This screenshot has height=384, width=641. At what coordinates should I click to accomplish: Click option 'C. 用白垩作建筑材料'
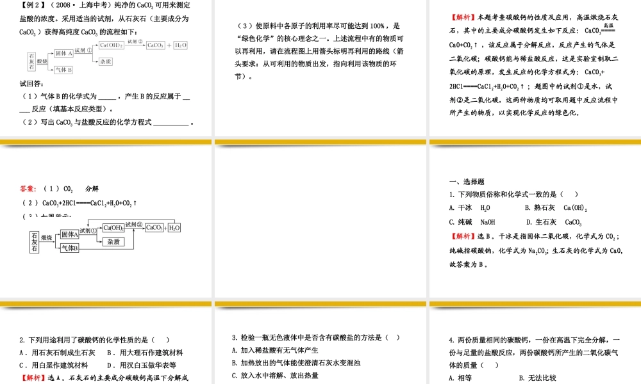click(x=54, y=365)
